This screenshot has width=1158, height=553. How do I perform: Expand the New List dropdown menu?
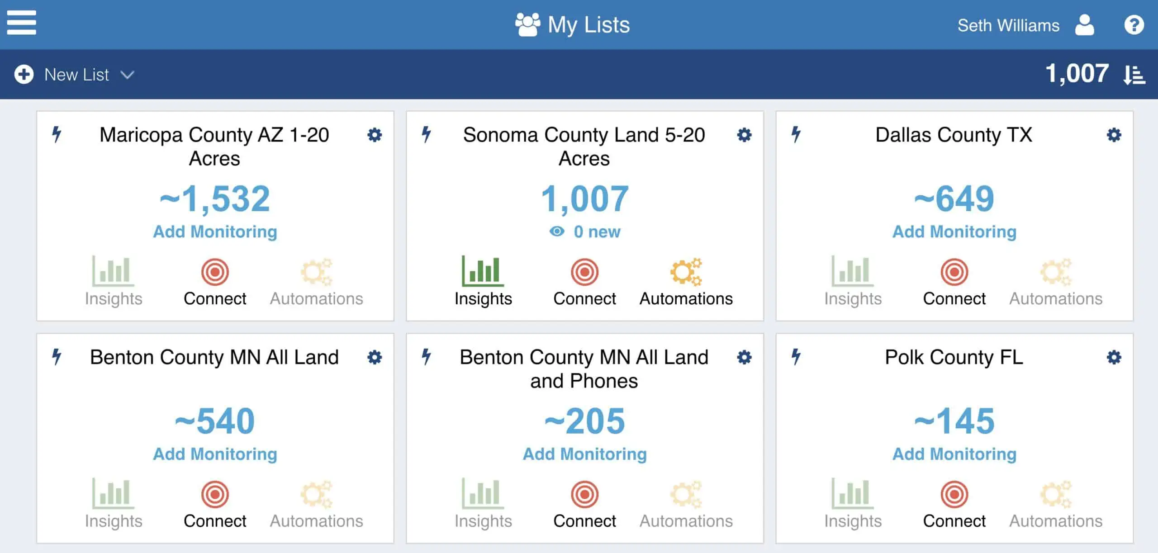coord(129,73)
